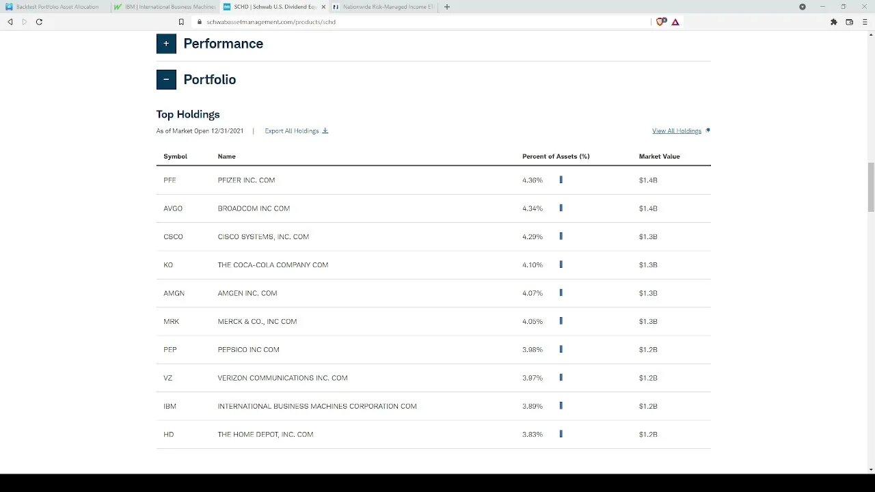Click BROADCOM INC COM name
Viewport: 875px width, 492px height.
coord(254,208)
